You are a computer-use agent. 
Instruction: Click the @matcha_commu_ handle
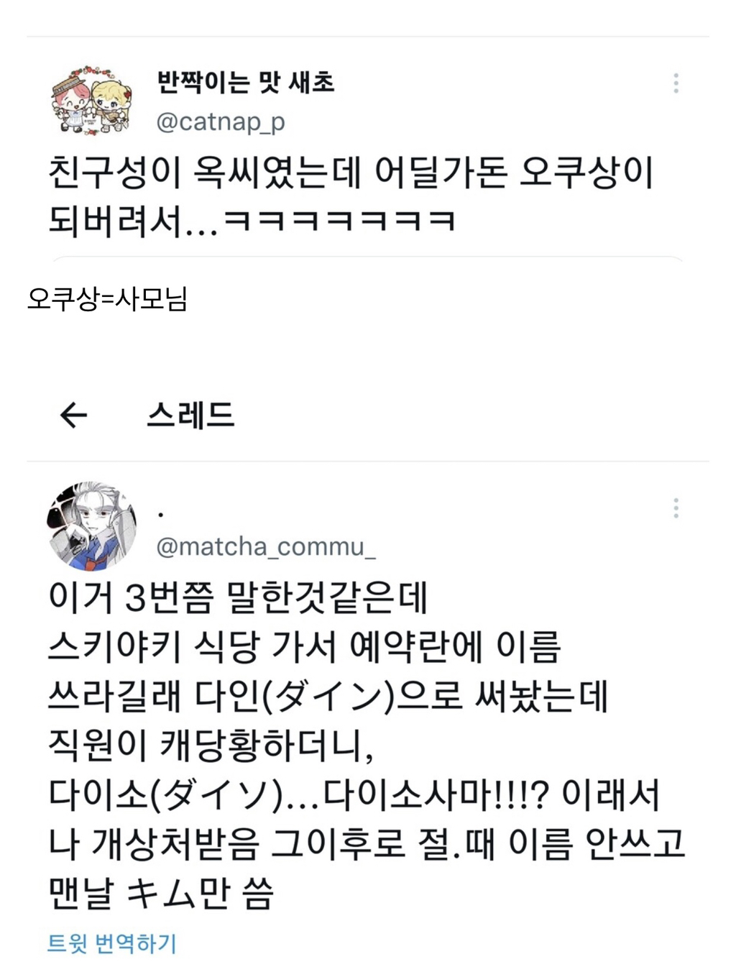(x=266, y=547)
